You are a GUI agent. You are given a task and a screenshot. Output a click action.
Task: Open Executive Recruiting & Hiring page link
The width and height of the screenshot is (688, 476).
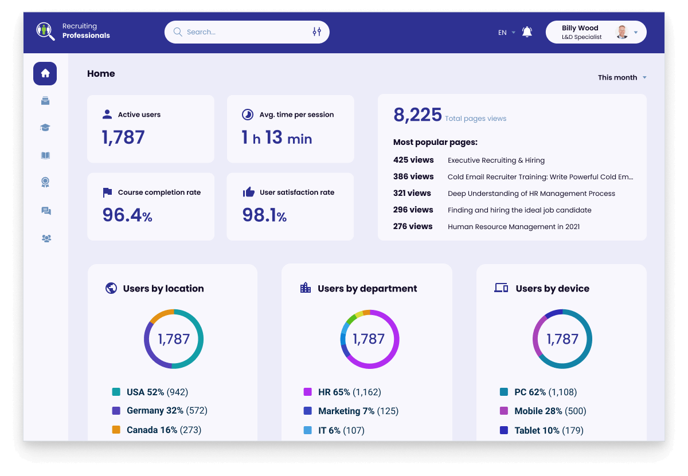pos(496,160)
